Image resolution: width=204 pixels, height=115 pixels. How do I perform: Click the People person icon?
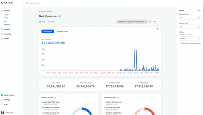click(2, 39)
